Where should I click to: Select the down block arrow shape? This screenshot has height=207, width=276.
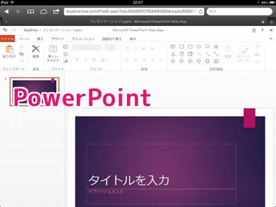coord(182,61)
